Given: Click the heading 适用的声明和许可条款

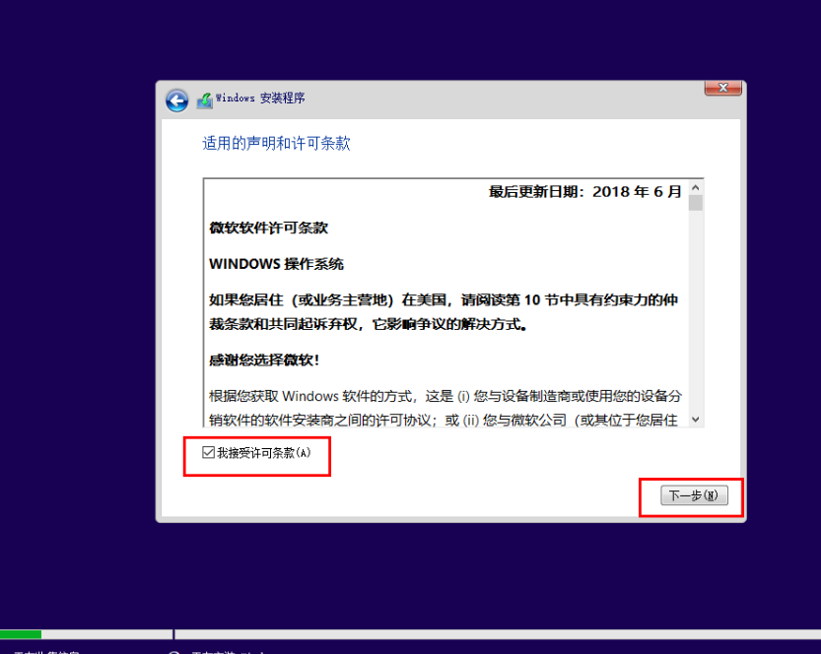Looking at the screenshot, I should coord(276,144).
